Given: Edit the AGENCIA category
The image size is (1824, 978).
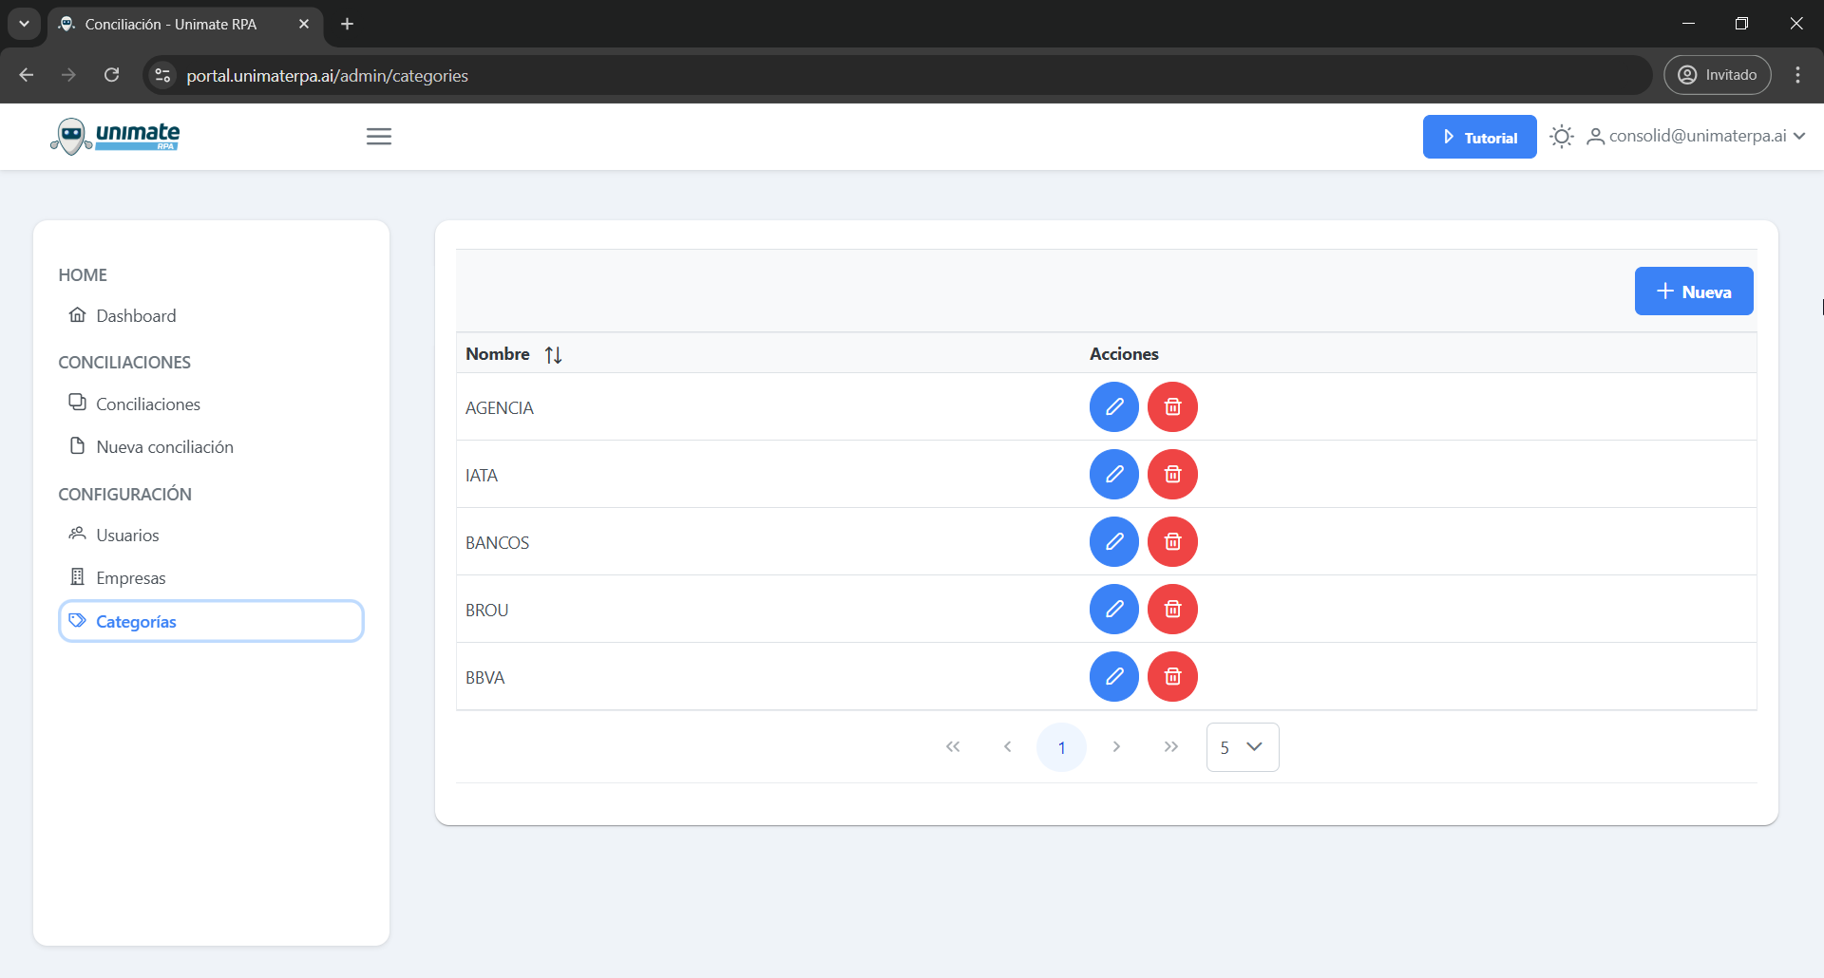Looking at the screenshot, I should point(1114,407).
